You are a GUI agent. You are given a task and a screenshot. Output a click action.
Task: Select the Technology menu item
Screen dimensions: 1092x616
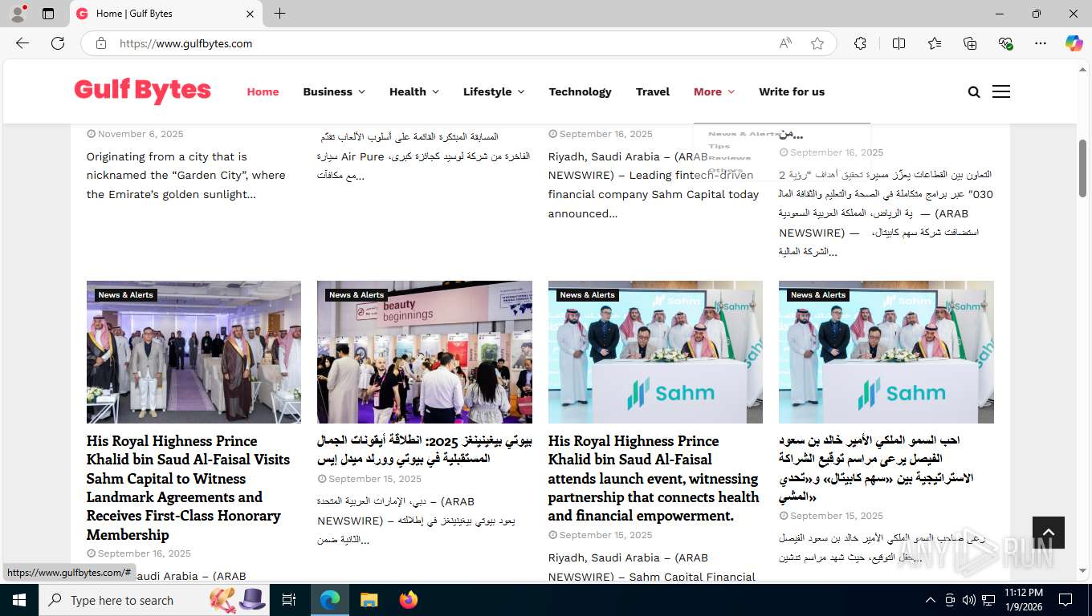click(x=580, y=91)
